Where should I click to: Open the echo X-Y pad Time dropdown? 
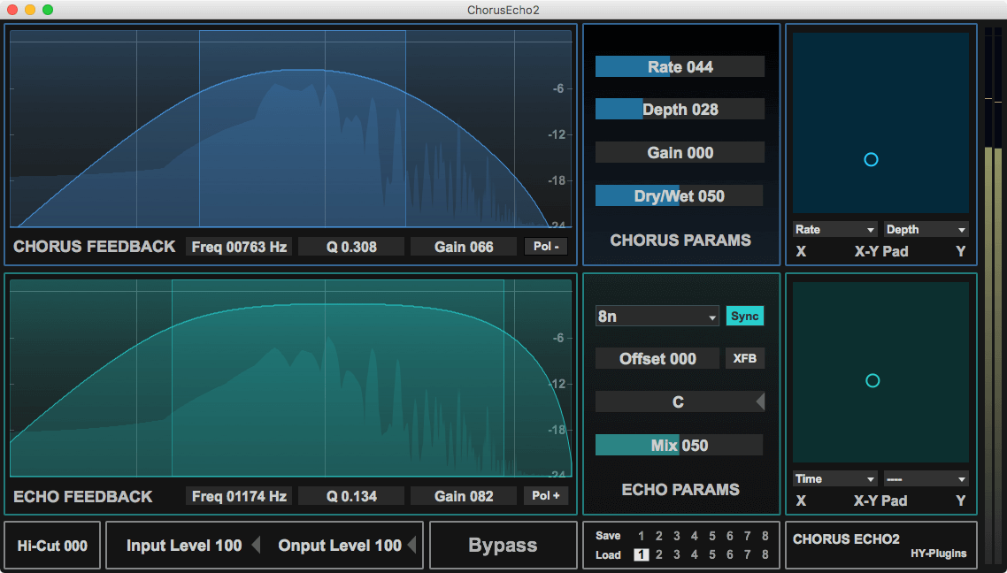click(835, 479)
